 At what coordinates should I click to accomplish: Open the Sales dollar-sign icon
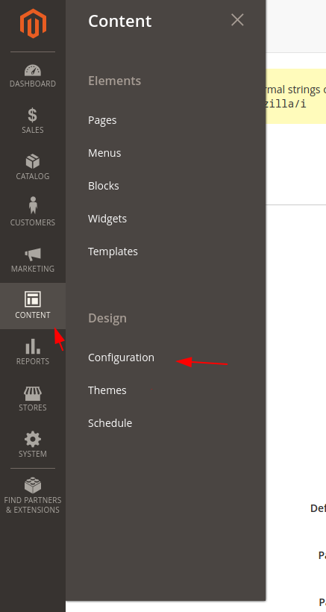33,116
